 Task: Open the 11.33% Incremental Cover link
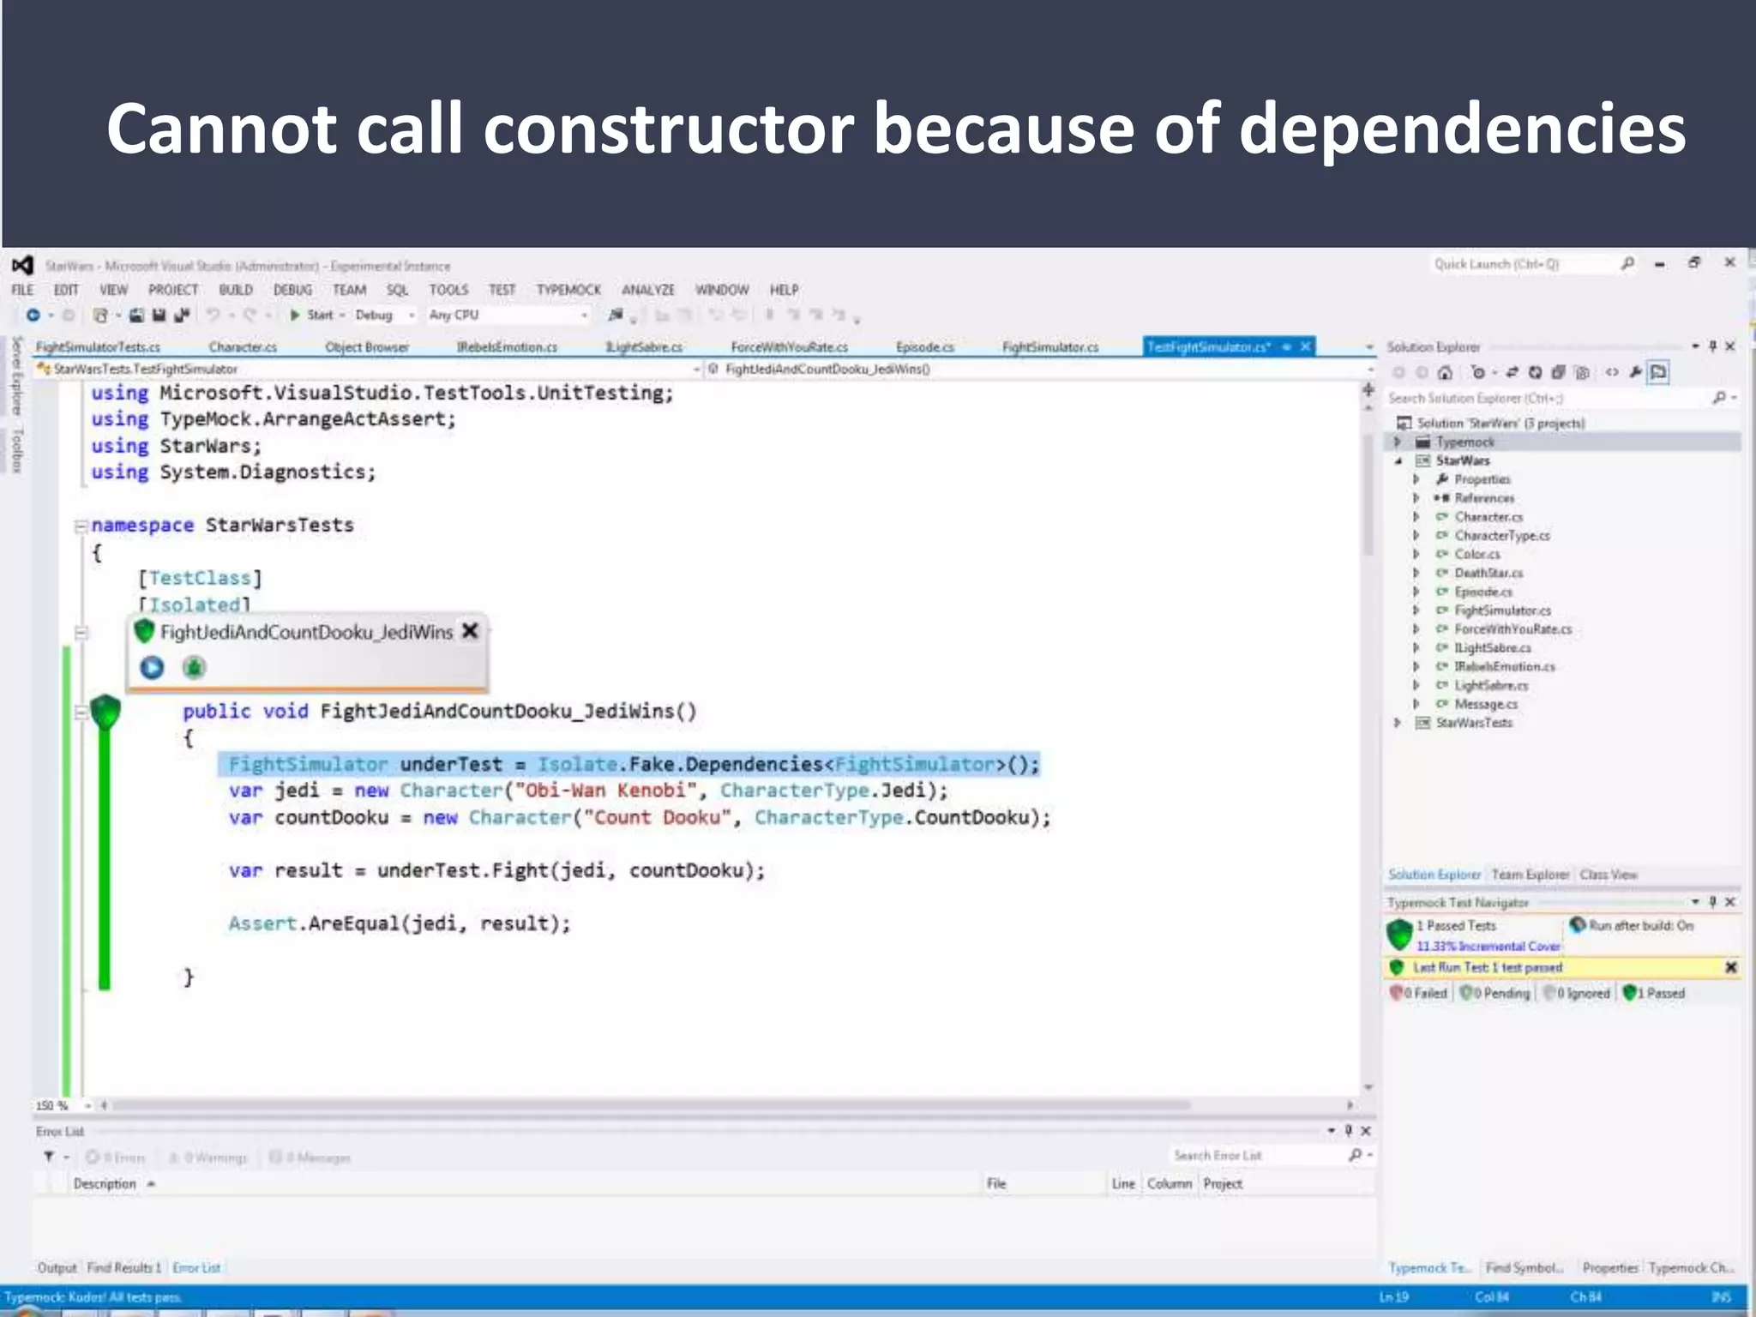[x=1488, y=946]
